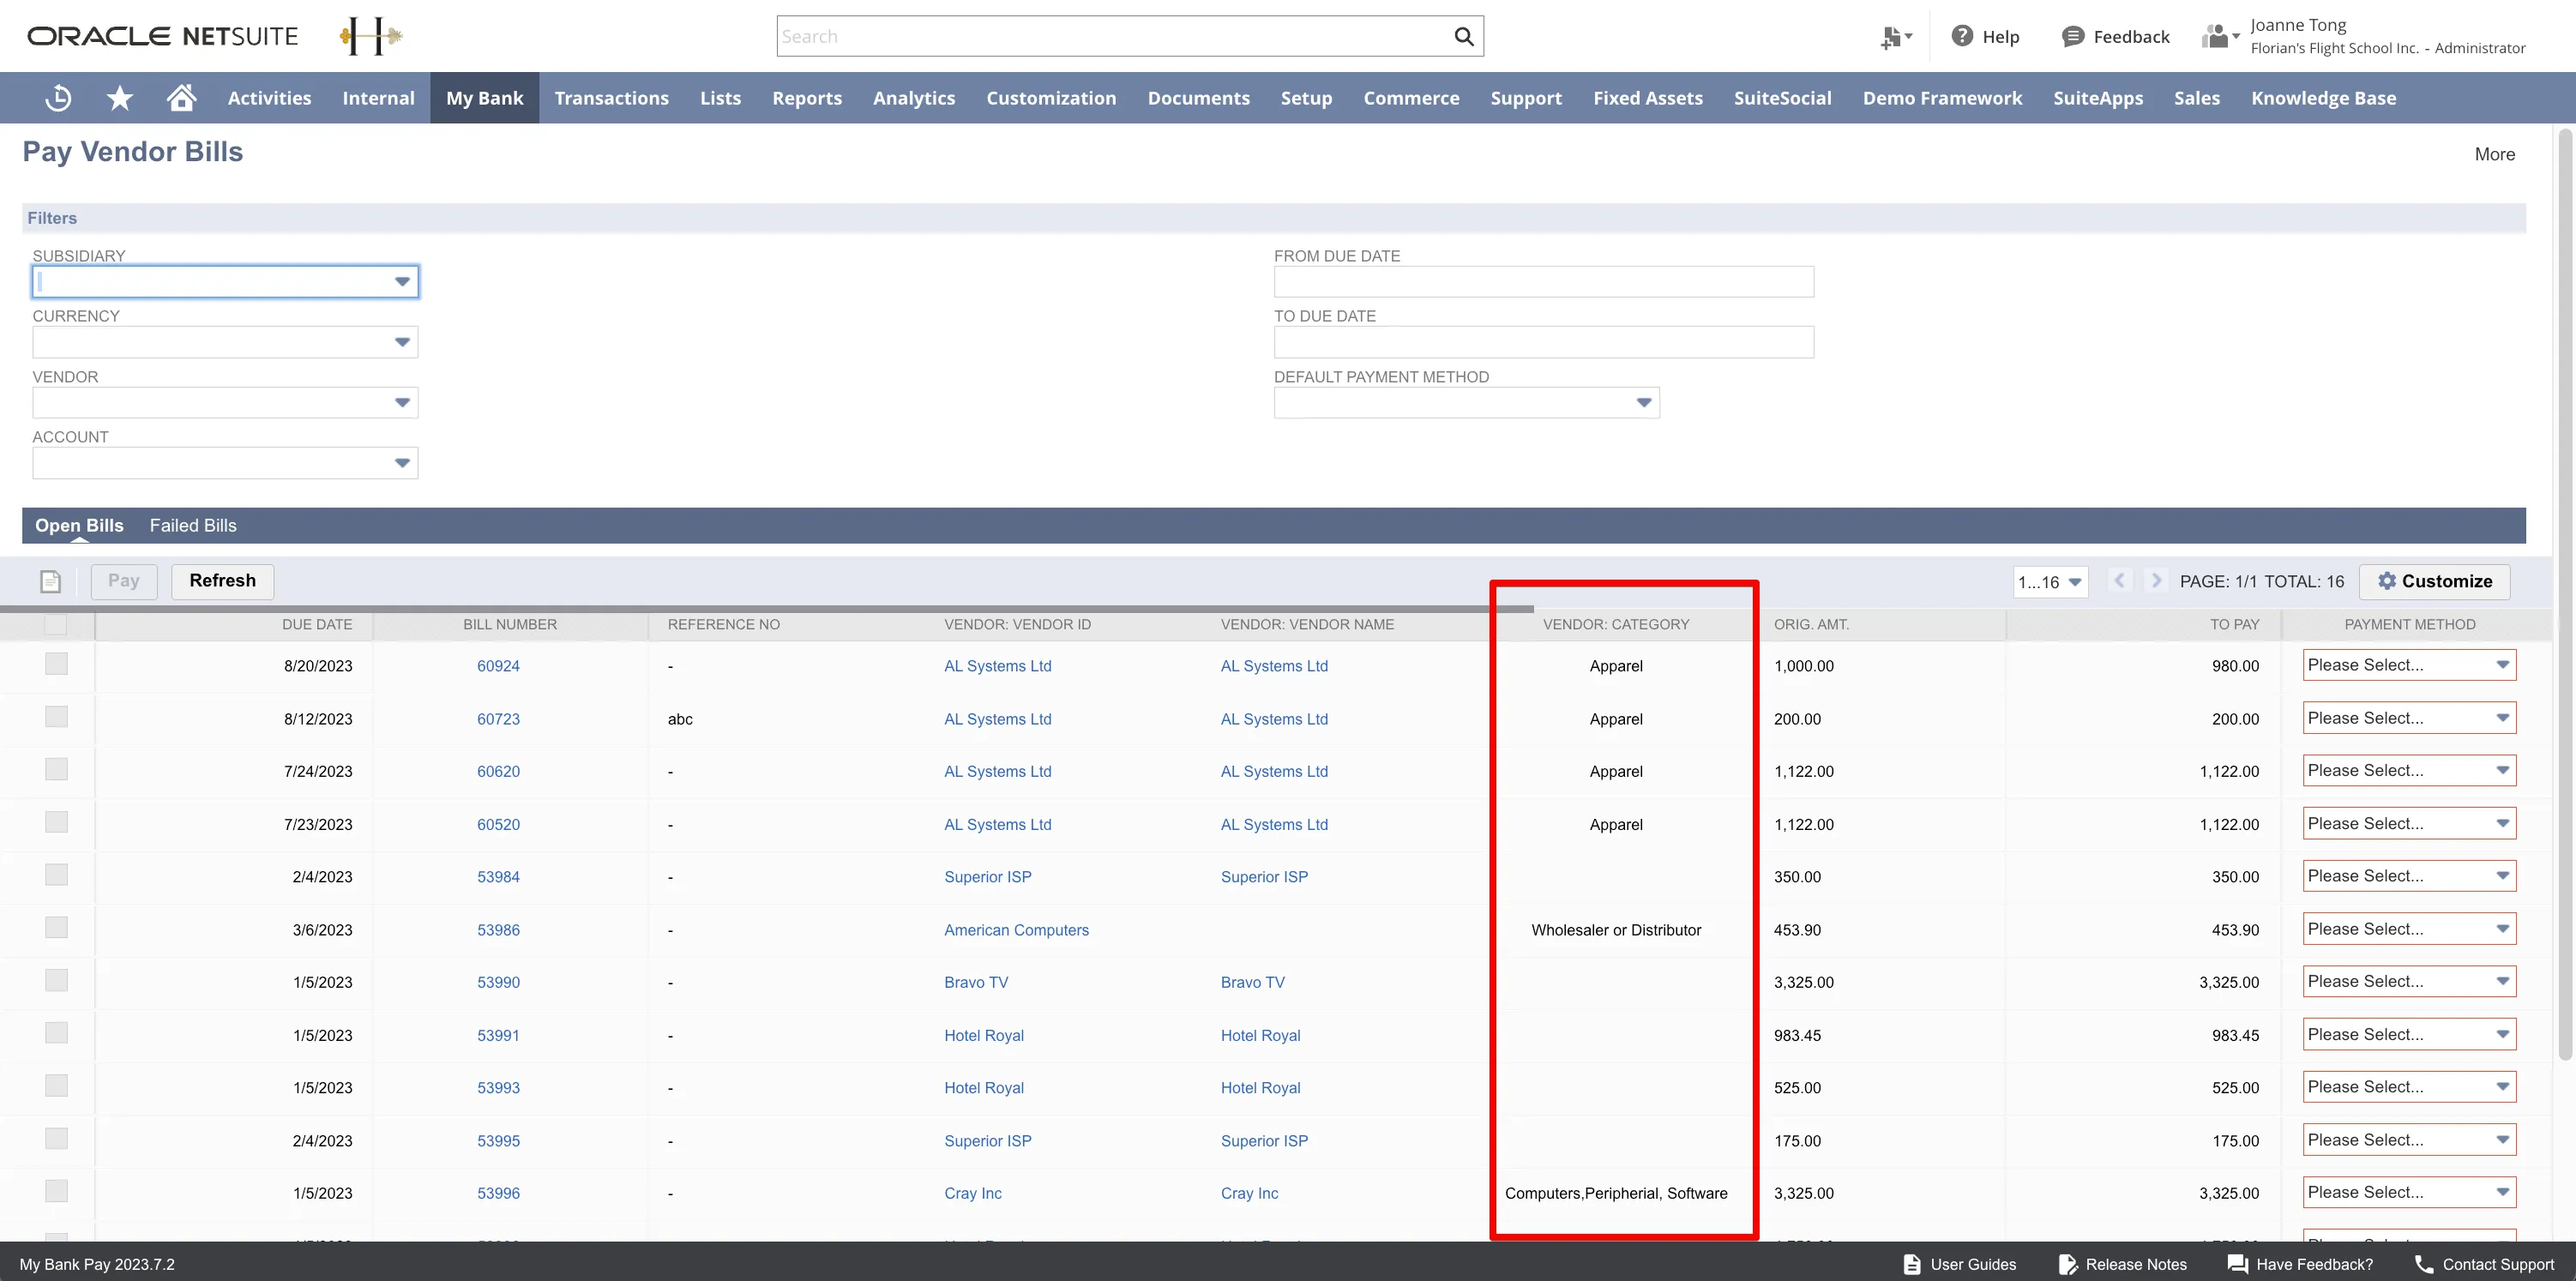Screen dimensions: 2576x1281
Task: Click the More link
Action: point(2494,154)
